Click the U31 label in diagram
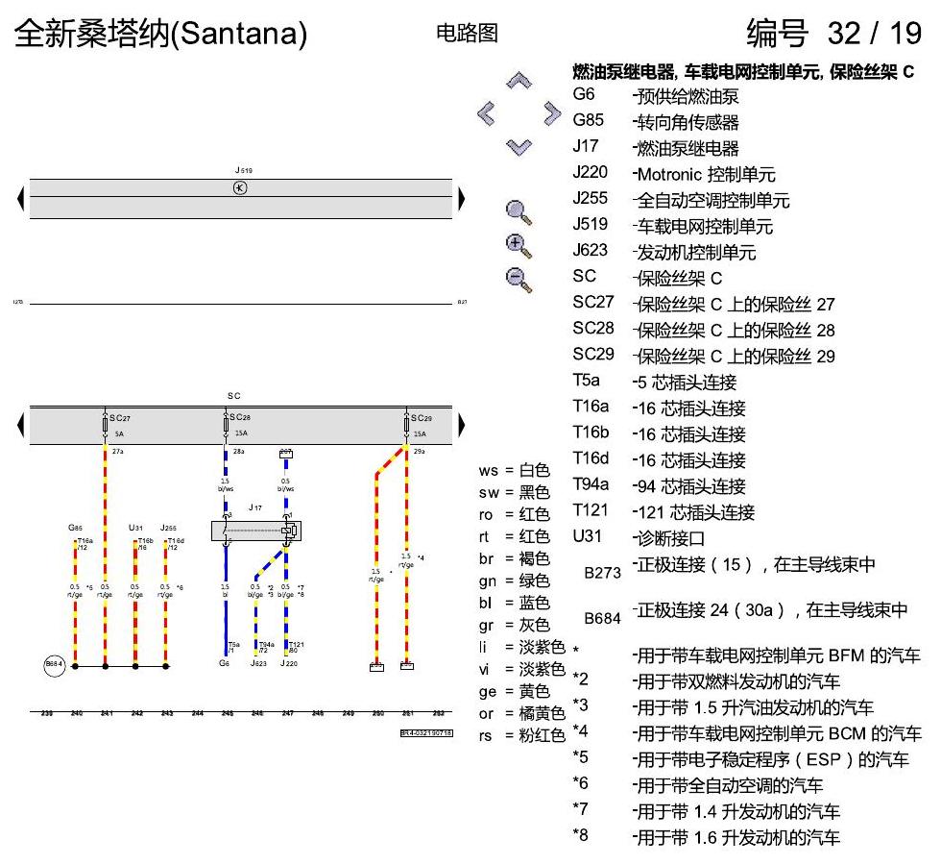The width and height of the screenshot is (941, 865). pos(136,528)
